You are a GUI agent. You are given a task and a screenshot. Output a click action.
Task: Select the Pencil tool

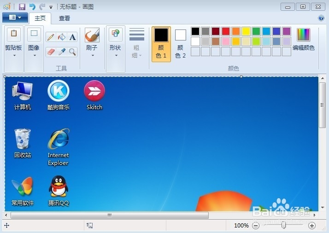click(51, 37)
